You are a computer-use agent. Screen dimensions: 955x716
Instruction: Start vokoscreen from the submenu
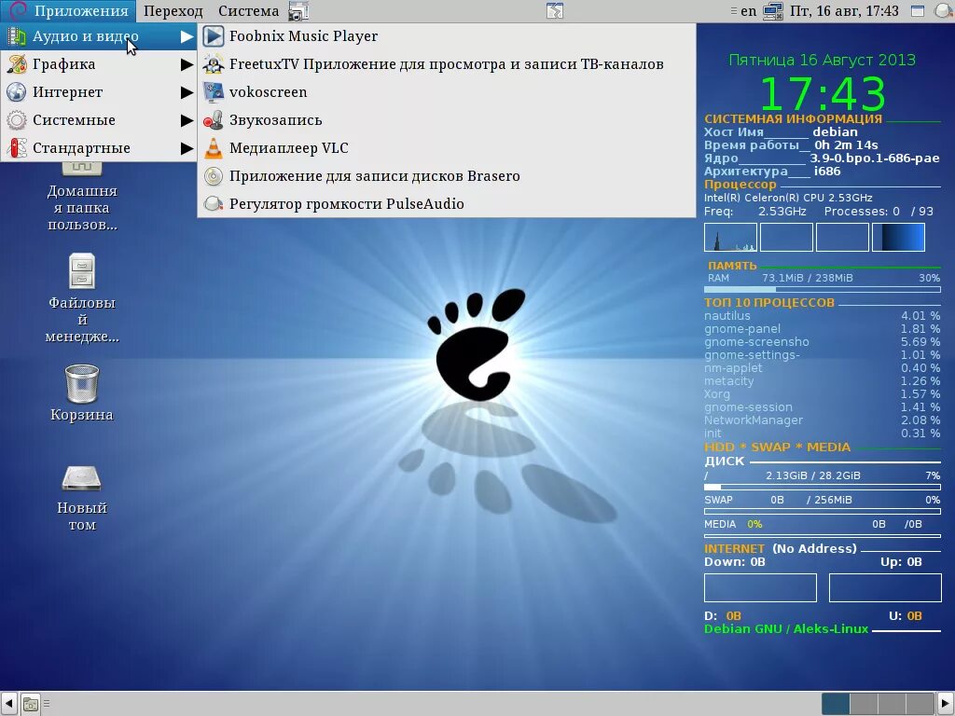(x=447, y=92)
